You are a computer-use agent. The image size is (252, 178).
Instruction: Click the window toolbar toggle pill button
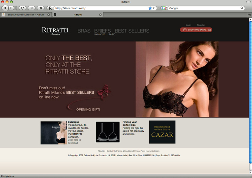pyautogui.click(x=248, y=2)
